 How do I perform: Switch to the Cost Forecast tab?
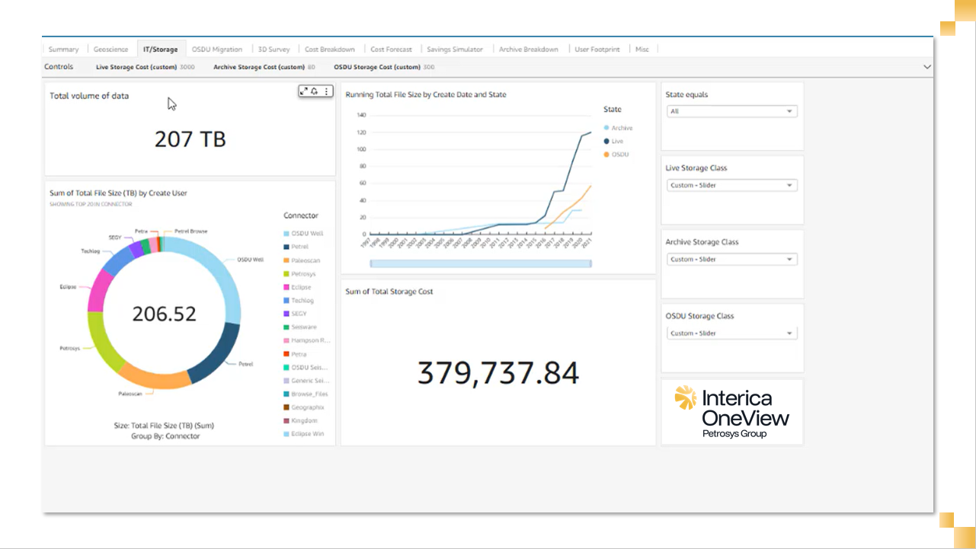[x=391, y=49]
